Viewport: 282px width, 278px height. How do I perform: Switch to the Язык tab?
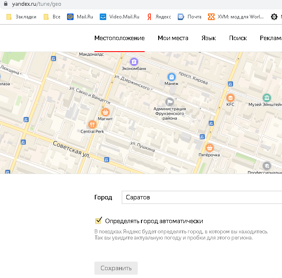pos(208,38)
